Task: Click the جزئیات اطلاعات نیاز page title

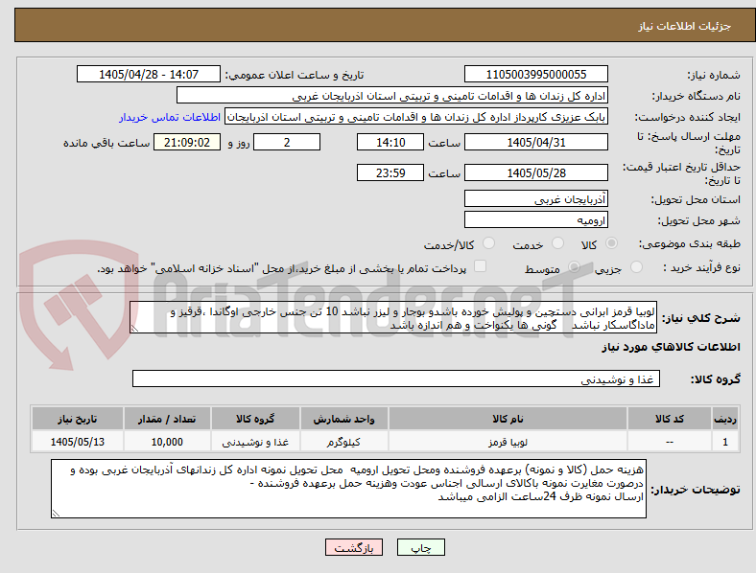Action: [685, 26]
